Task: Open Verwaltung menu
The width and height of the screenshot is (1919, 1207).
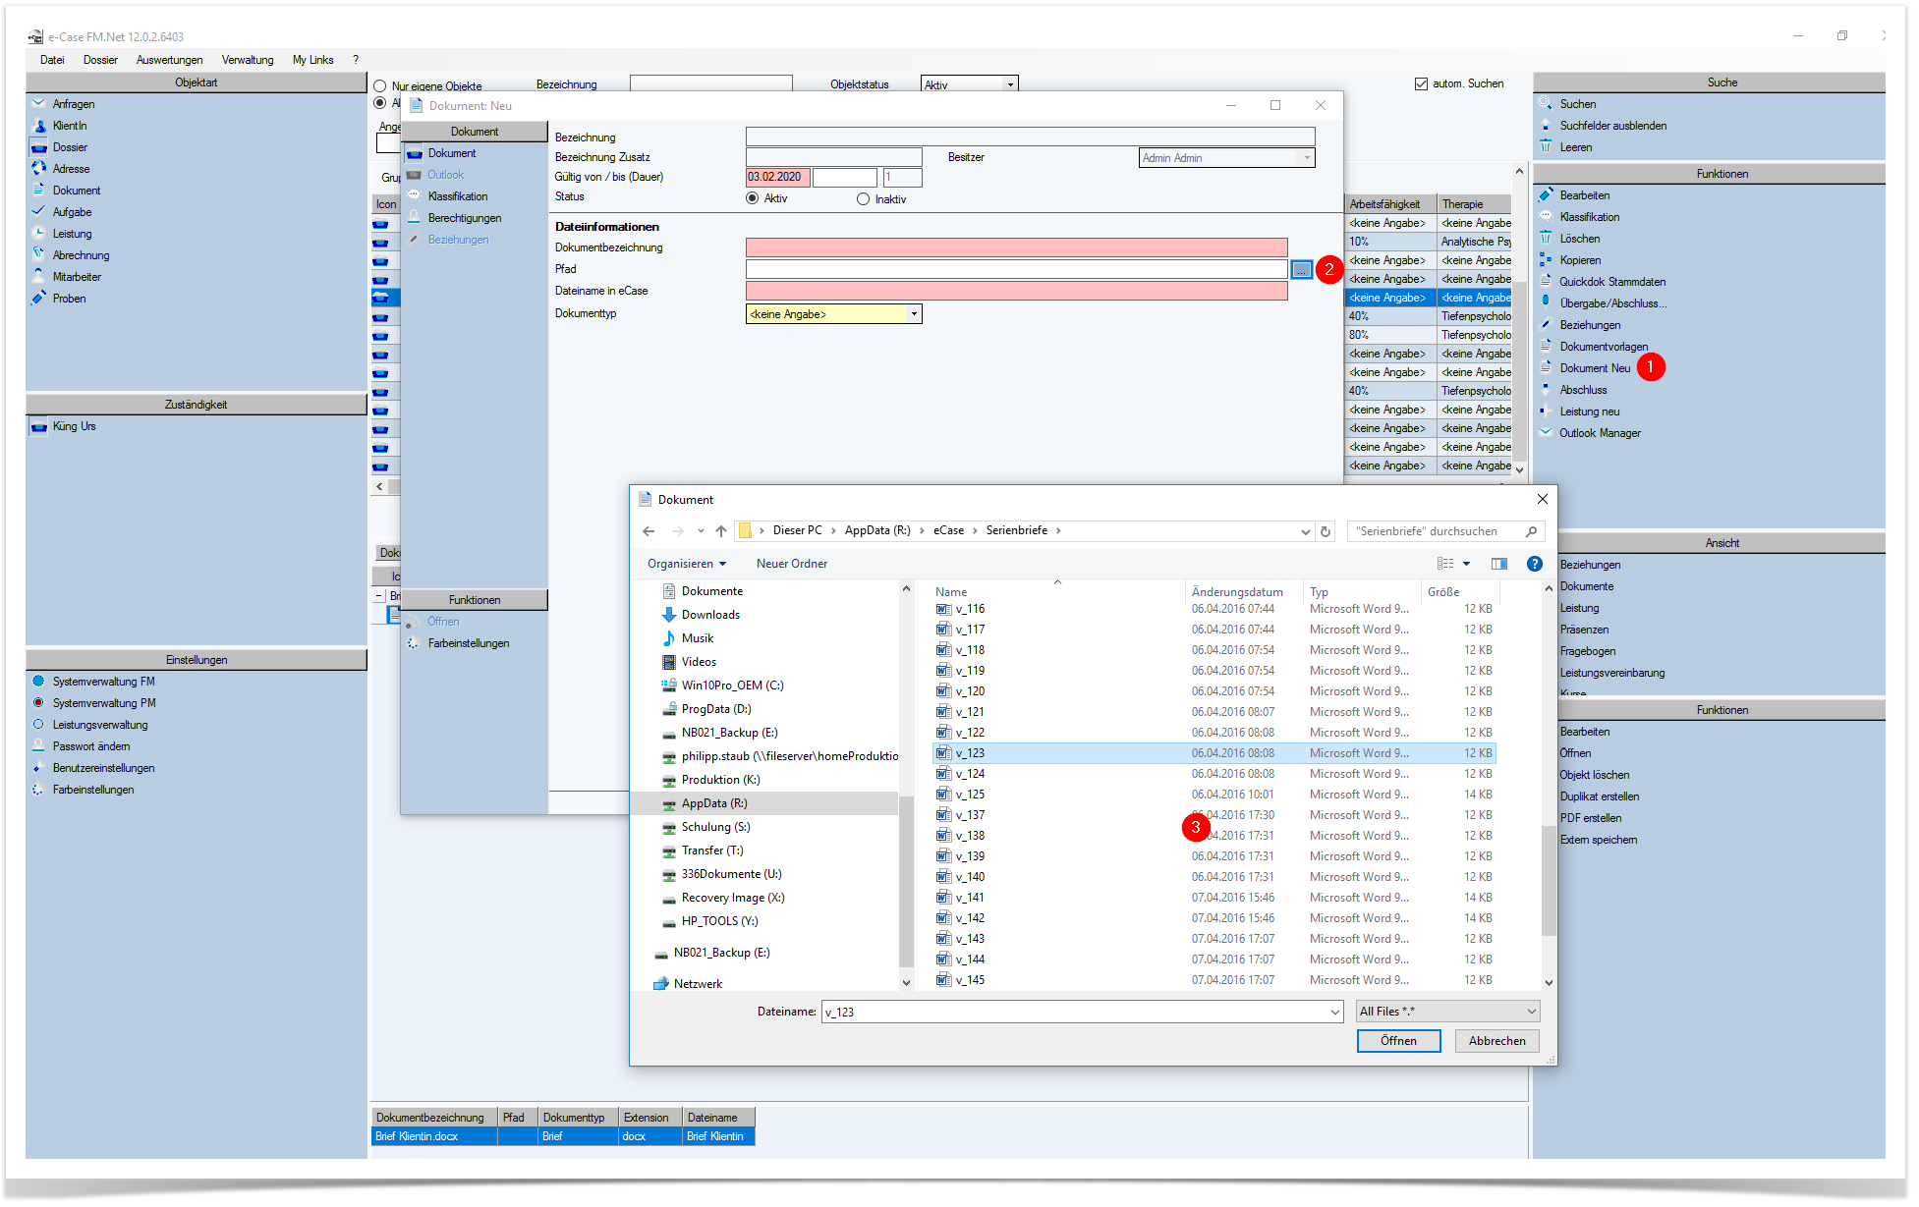Action: (248, 60)
